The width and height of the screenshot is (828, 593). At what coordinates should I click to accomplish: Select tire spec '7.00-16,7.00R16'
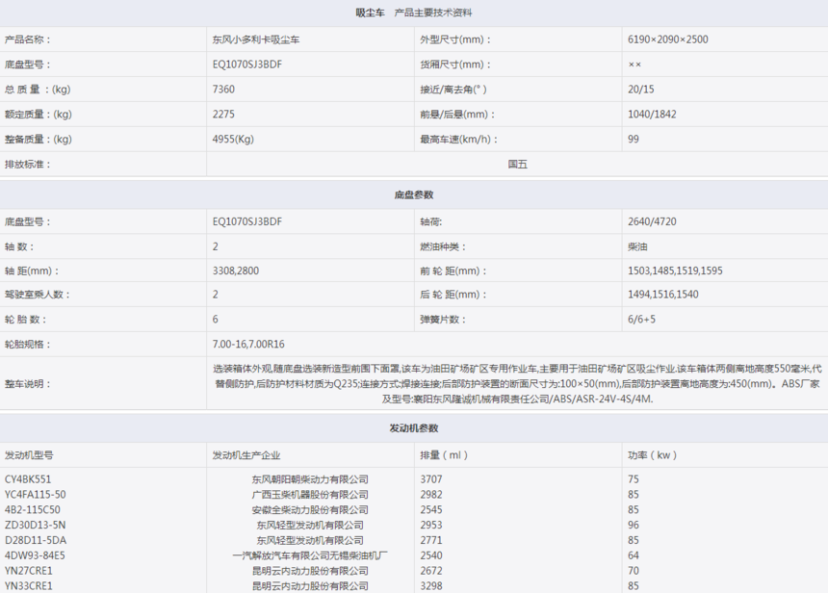[x=248, y=345]
